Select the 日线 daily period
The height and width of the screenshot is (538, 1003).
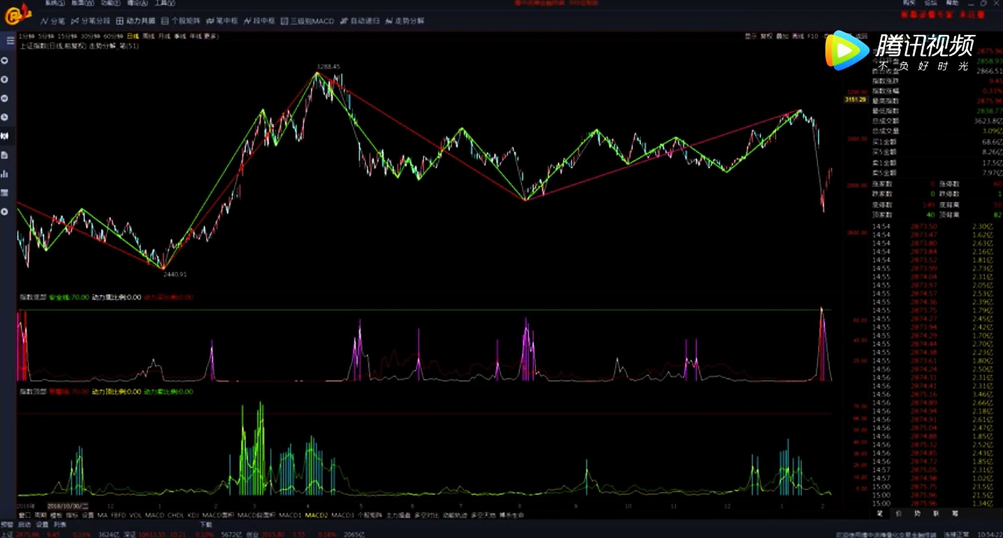(133, 36)
